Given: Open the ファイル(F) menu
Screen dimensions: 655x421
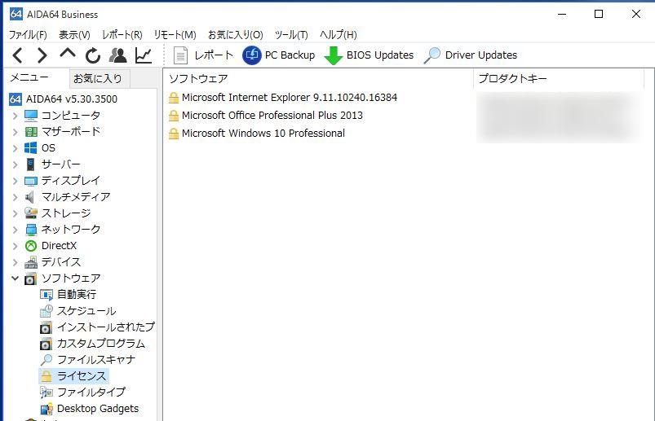Looking at the screenshot, I should tap(28, 34).
